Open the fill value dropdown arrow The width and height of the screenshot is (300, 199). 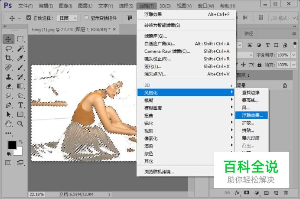pyautogui.click(x=293, y=65)
